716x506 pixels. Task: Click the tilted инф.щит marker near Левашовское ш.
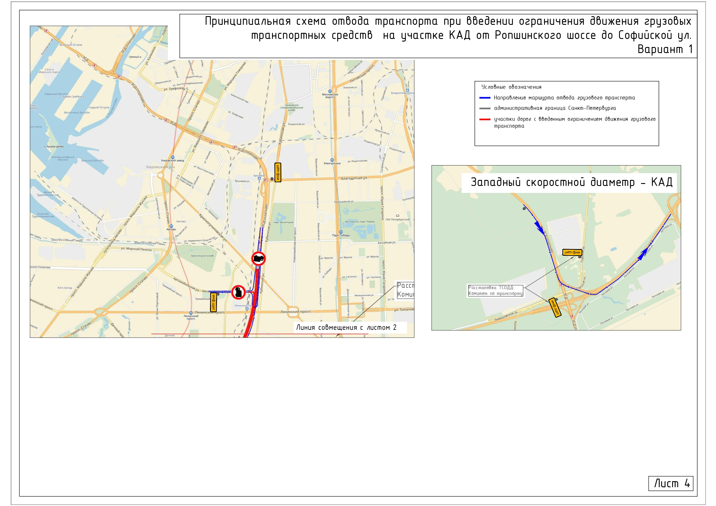pyautogui.click(x=555, y=307)
